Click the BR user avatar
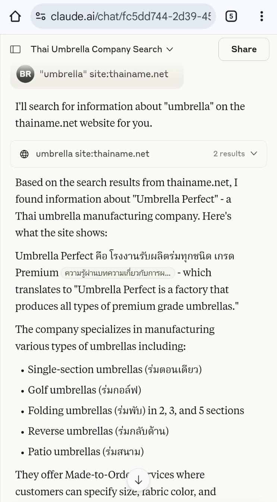Screen dimensions: 277x502 [x=25, y=74]
